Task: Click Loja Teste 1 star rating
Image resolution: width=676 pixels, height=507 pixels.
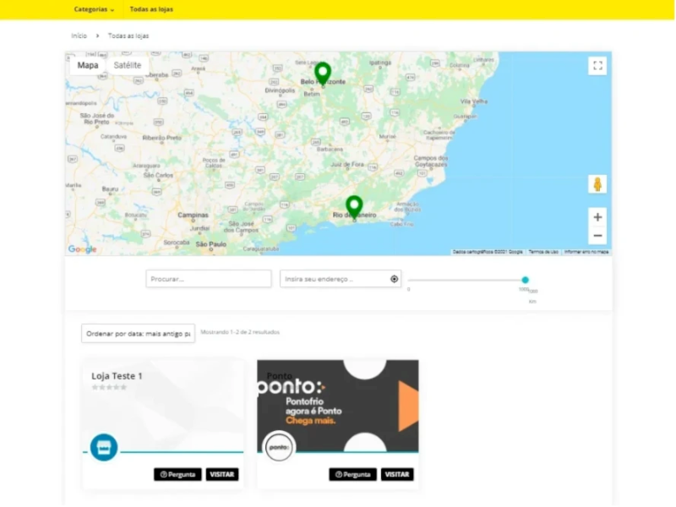Action: click(109, 387)
